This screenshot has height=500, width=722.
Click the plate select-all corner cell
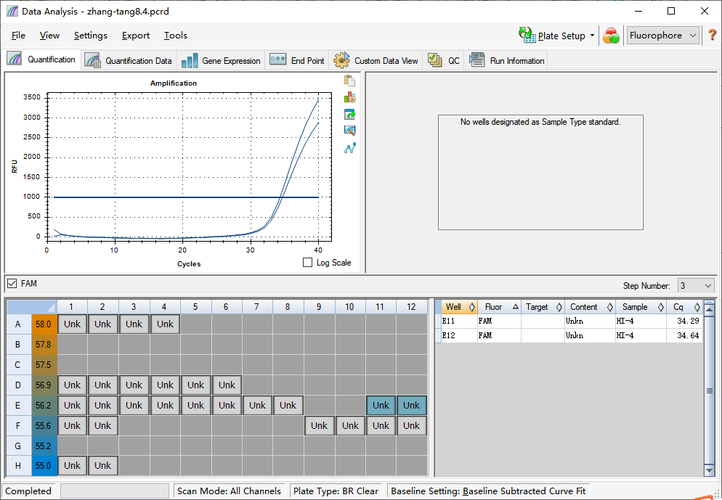point(32,307)
